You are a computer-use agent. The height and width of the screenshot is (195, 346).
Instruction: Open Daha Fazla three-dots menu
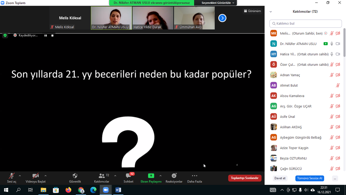coord(195,176)
